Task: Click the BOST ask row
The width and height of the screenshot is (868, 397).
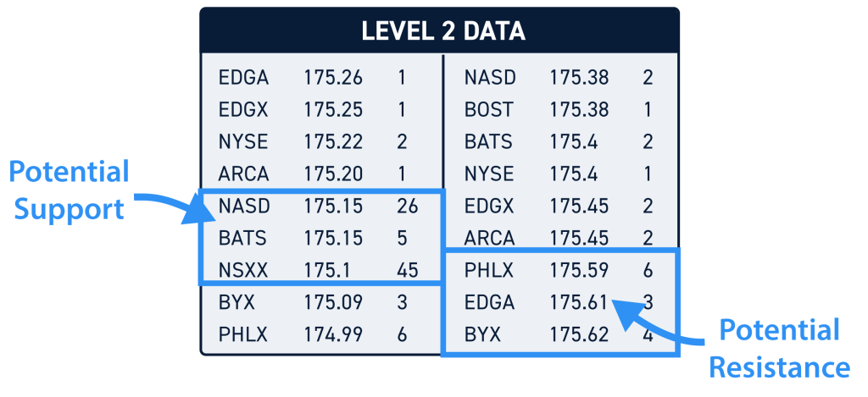Action: (559, 110)
